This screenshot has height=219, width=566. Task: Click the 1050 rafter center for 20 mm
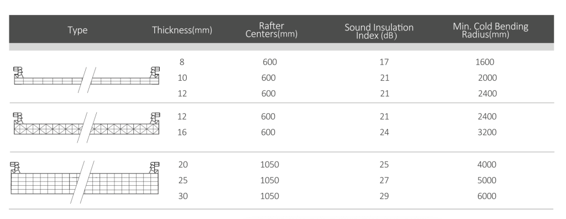point(270,165)
